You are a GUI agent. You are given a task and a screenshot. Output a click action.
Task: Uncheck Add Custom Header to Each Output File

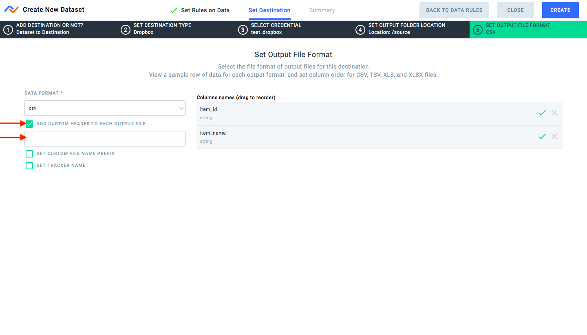29,124
